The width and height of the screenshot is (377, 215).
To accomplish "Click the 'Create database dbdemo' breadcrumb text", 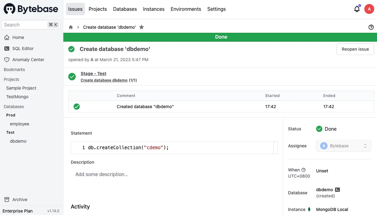I will [x=110, y=27].
